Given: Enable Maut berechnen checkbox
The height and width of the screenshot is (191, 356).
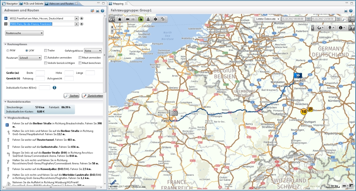Looking at the screenshot, I should tap(80, 63).
